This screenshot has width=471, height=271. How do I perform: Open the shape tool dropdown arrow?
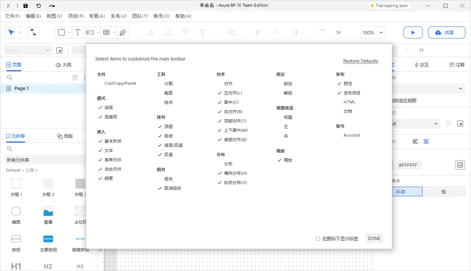click(x=69, y=32)
